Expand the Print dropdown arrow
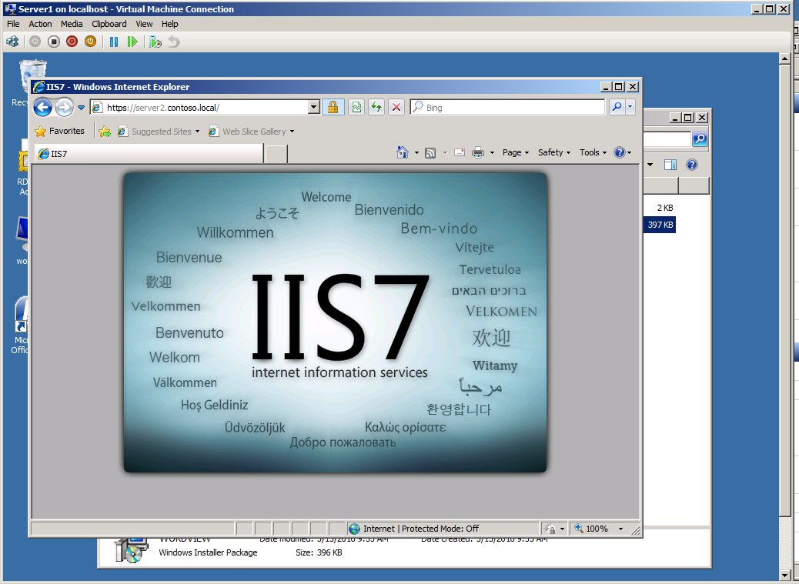799x584 pixels. click(x=492, y=153)
